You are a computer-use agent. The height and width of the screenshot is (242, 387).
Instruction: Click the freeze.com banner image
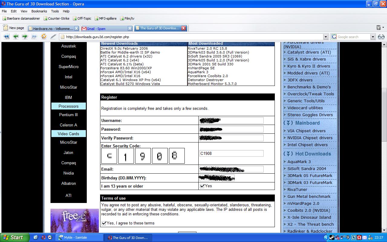[75, 221]
